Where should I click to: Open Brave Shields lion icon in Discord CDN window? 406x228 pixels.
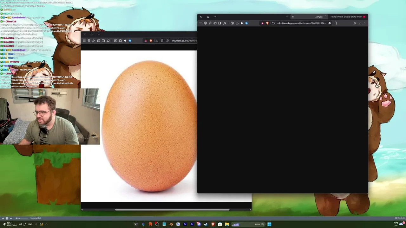click(x=267, y=23)
